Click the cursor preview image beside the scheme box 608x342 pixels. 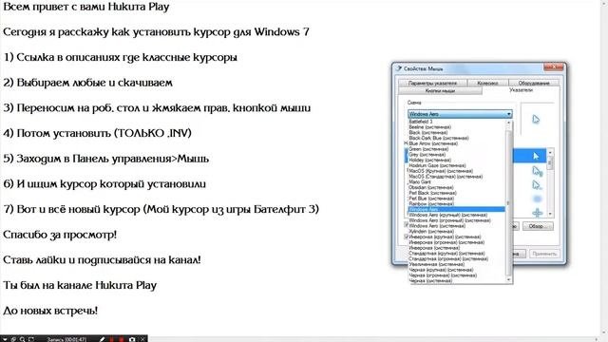point(536,119)
